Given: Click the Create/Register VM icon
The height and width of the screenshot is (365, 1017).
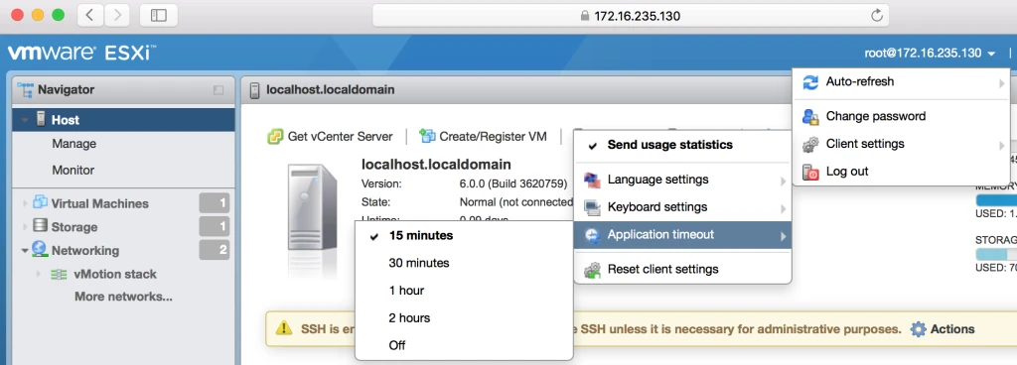Looking at the screenshot, I should coord(427,136).
